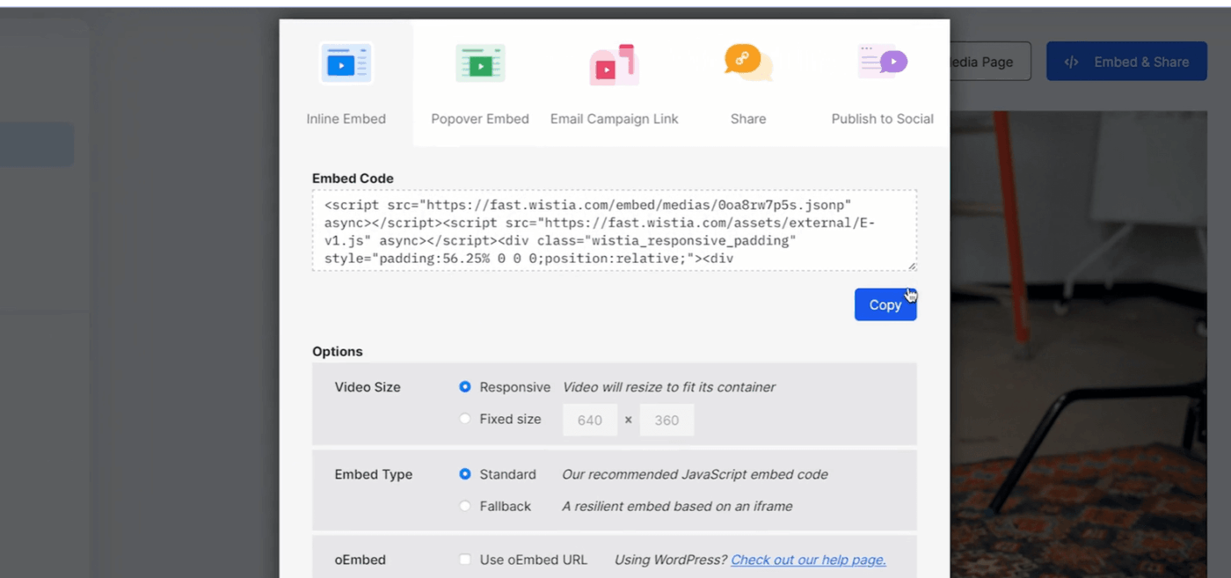Viewport: 1231px width, 578px height.
Task: Click the Share chat-bubble icon
Action: pyautogui.click(x=748, y=62)
